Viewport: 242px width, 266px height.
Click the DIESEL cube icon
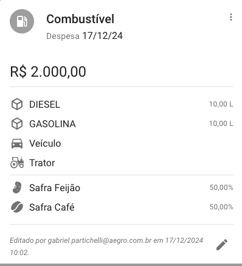pyautogui.click(x=17, y=104)
